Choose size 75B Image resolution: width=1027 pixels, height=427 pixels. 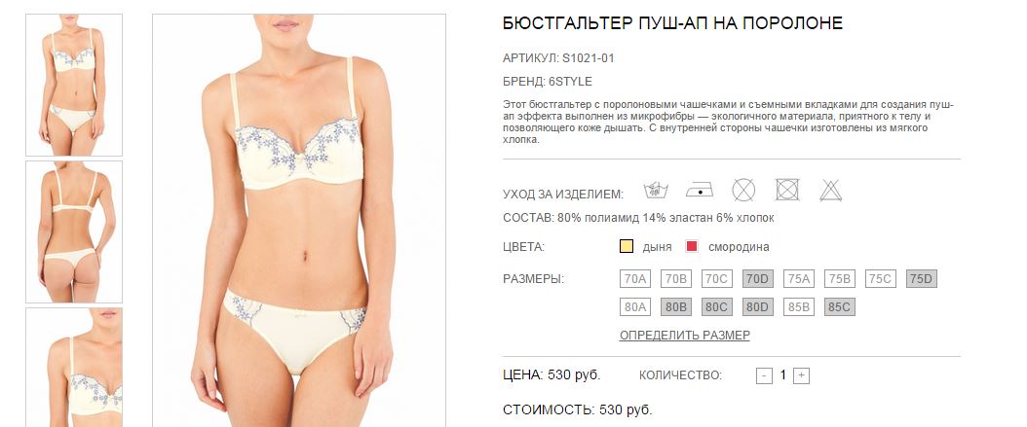coord(840,279)
